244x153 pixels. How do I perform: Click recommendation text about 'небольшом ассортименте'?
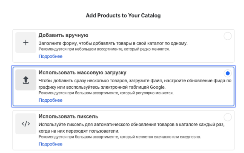[104, 49]
